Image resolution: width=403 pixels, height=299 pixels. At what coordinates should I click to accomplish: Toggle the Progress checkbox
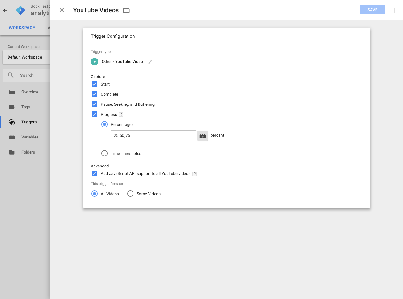pyautogui.click(x=94, y=114)
